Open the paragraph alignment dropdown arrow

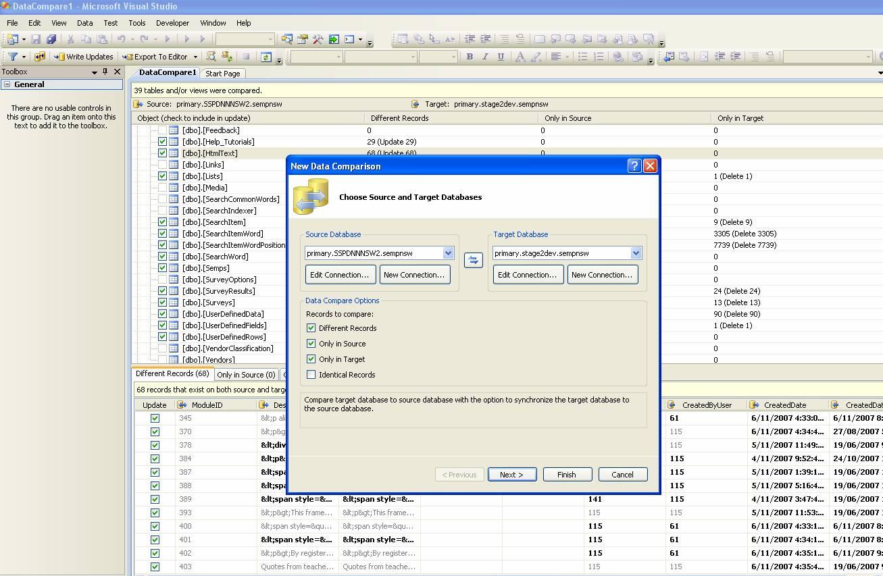click(x=567, y=57)
